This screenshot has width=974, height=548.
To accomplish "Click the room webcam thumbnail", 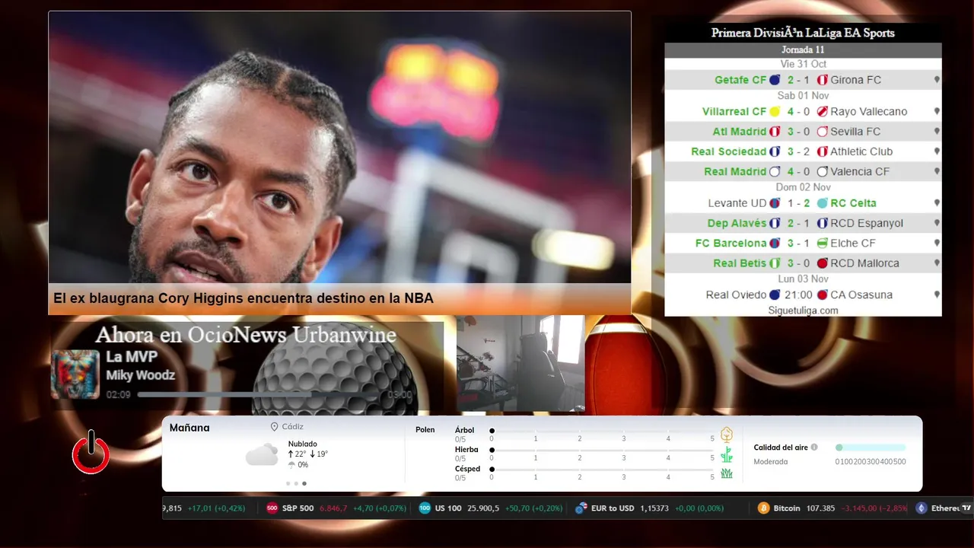I will pos(520,363).
